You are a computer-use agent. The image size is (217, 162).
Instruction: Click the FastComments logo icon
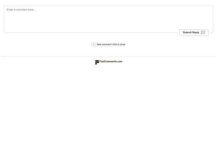point(97,62)
